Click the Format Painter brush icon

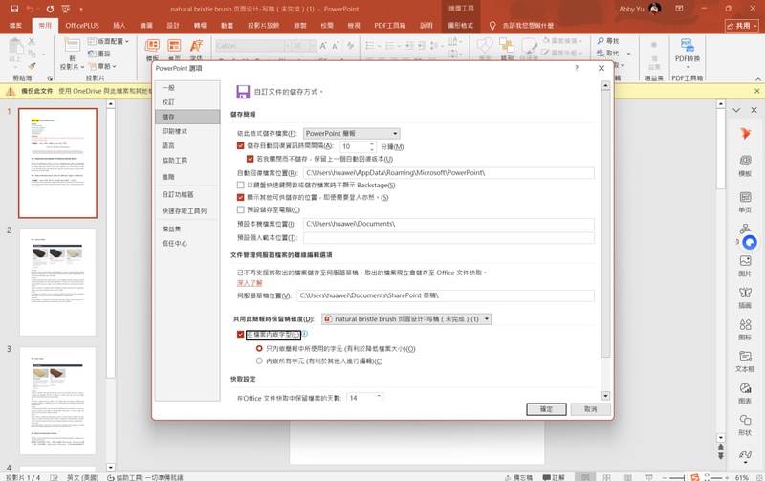click(32, 66)
